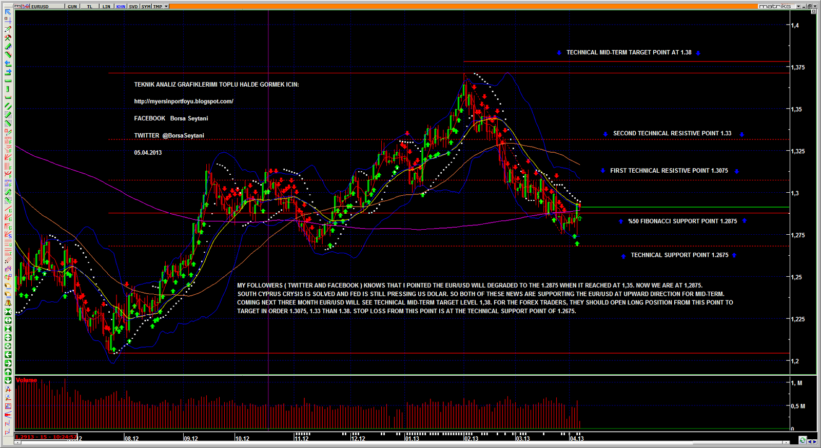Click the 'TWITTER @BorsaSeytani' text
This screenshot has height=448, width=821.
pyautogui.click(x=169, y=136)
